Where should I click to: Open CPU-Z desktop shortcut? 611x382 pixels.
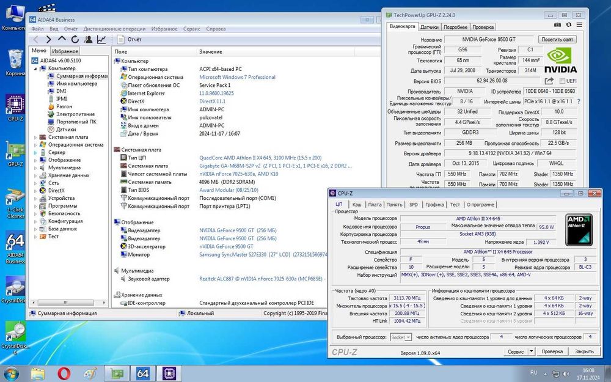15,108
